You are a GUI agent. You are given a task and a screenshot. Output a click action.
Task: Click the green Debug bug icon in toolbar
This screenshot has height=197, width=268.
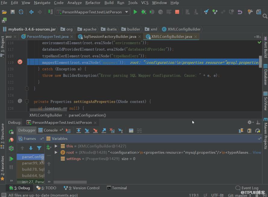pyautogui.click(x=144, y=12)
